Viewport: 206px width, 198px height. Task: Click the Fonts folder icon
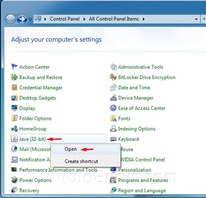(x=113, y=118)
